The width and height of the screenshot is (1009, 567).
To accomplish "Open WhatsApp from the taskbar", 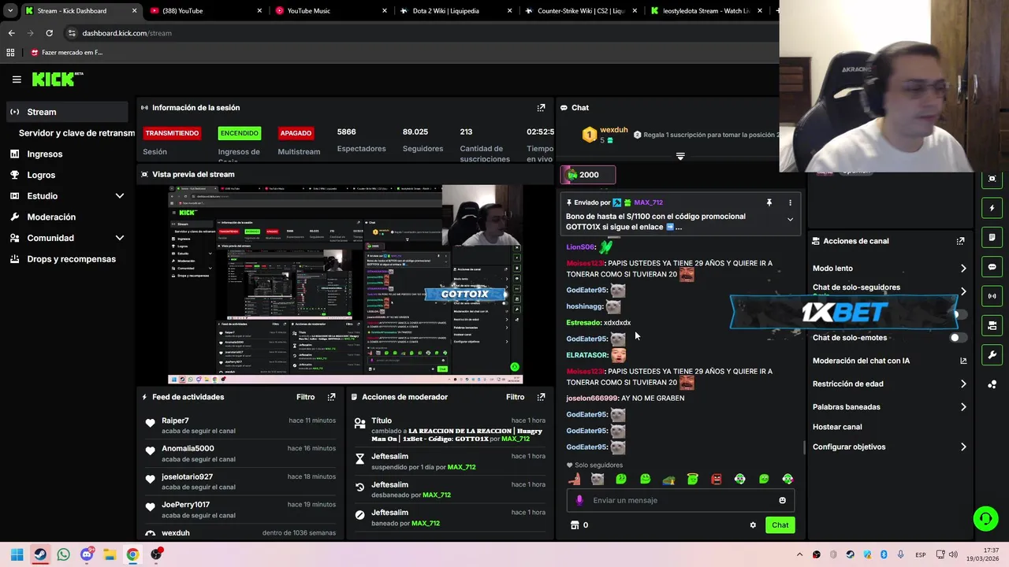I will click(x=63, y=554).
